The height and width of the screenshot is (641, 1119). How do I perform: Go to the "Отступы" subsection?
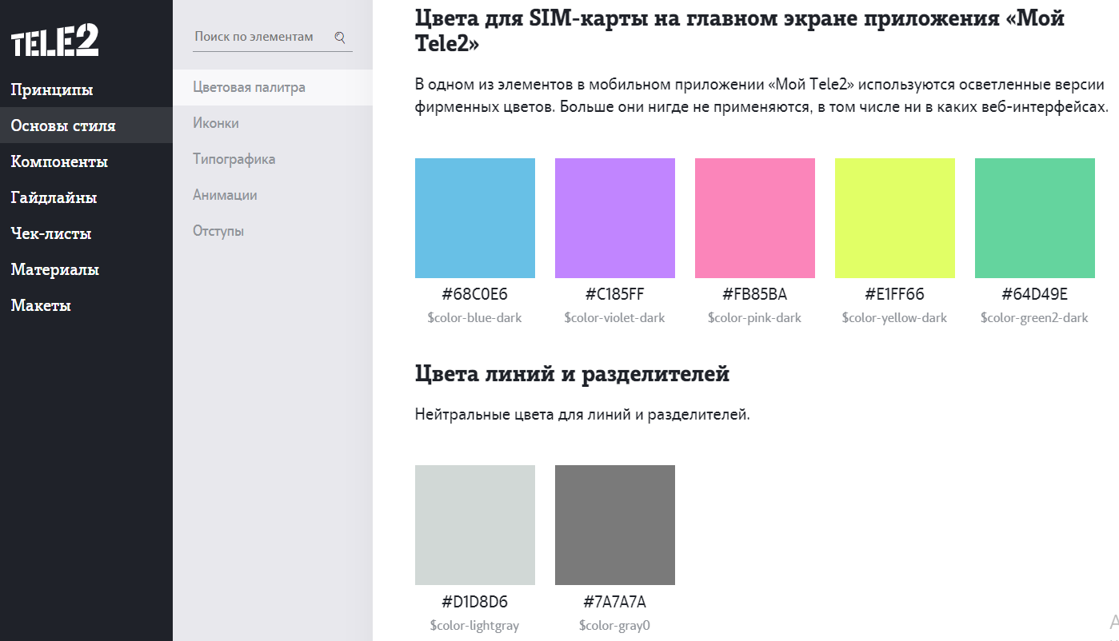click(218, 231)
